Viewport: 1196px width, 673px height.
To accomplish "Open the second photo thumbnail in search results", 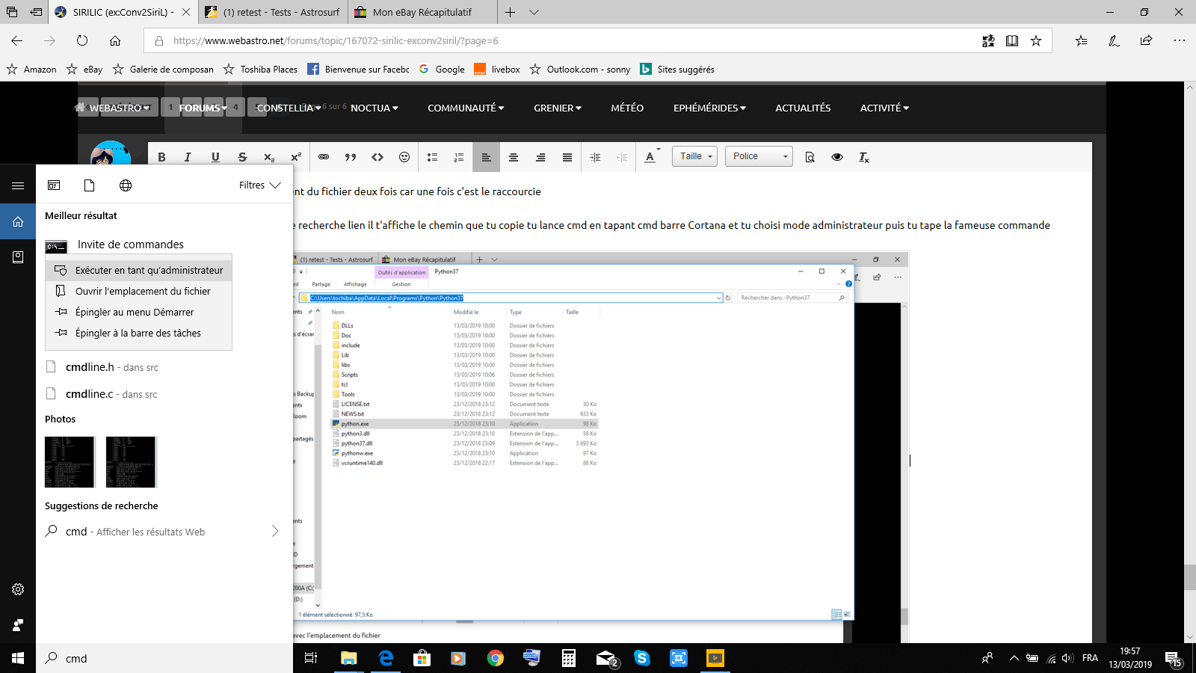I will 131,462.
